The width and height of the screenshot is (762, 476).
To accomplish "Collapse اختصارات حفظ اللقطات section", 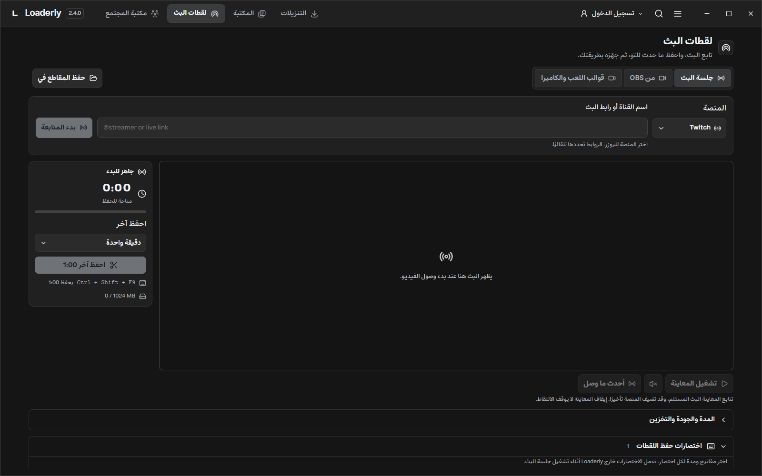I will click(x=381, y=446).
